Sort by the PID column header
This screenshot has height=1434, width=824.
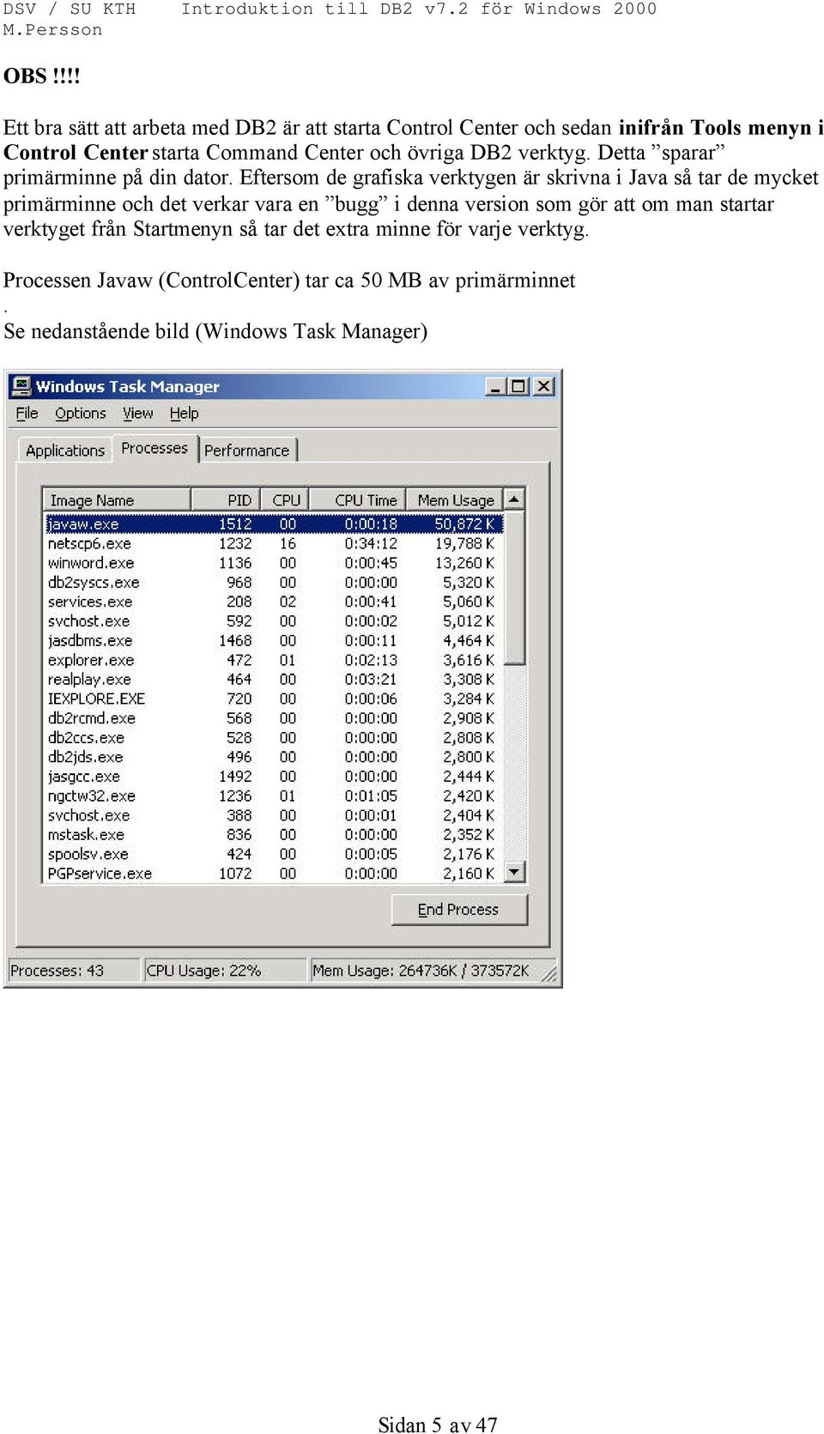[227, 499]
